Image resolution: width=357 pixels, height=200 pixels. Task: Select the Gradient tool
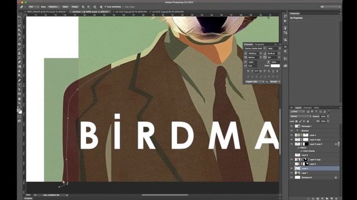point(20,67)
